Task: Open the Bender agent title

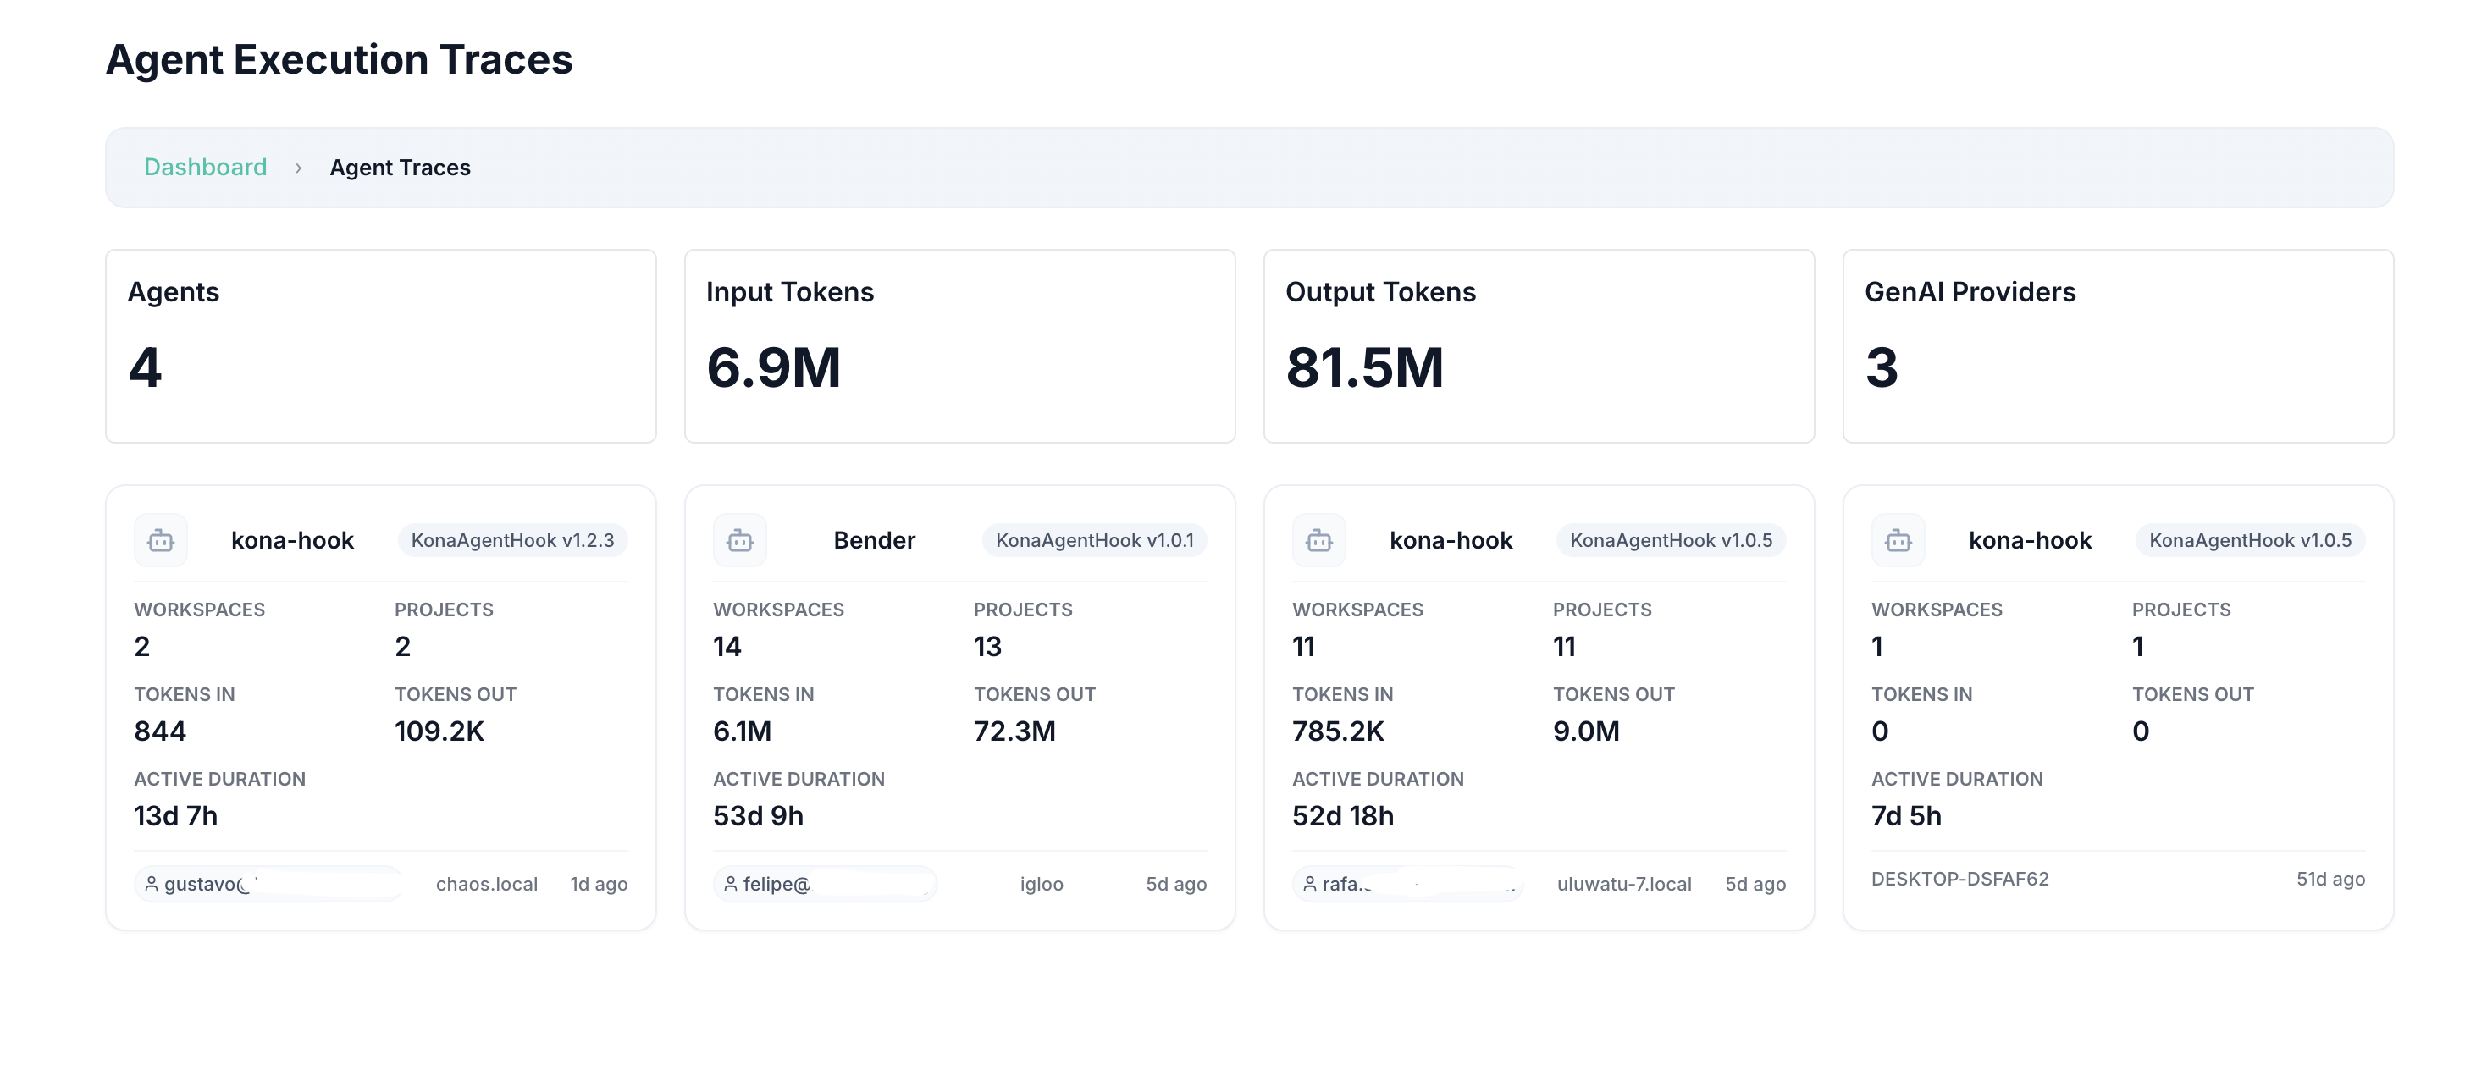Action: tap(874, 540)
